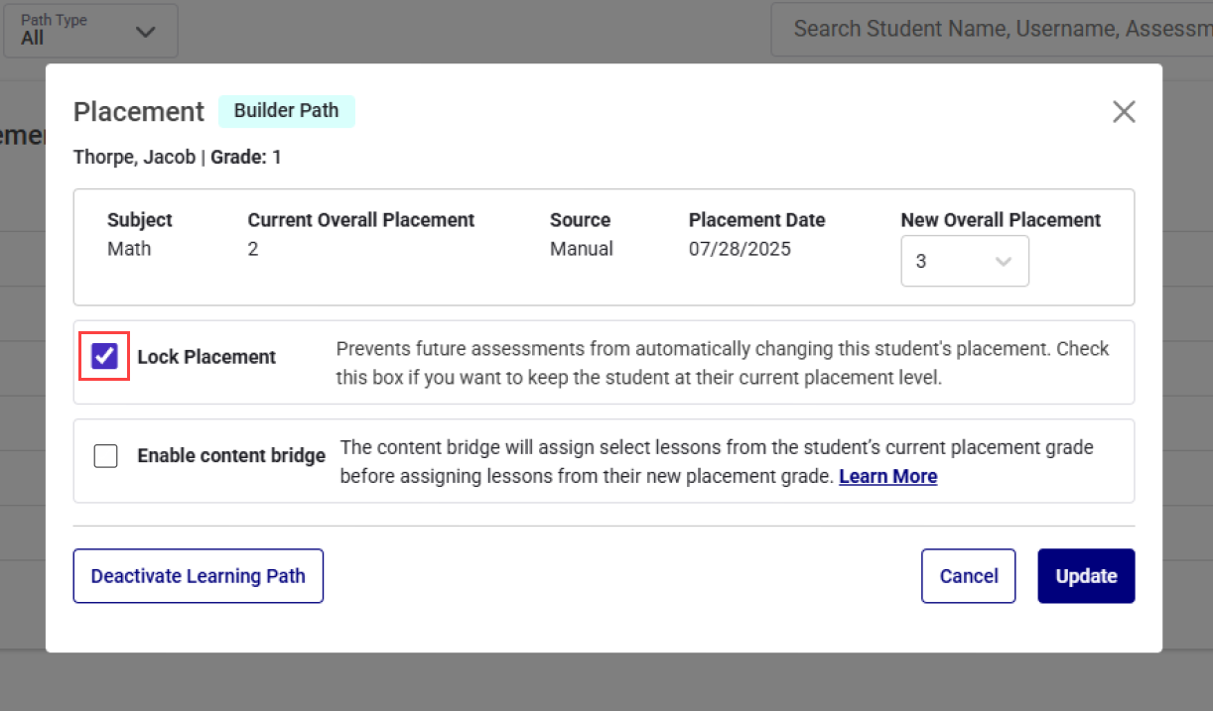Click the Update button
1213x711 pixels.
[1086, 575]
